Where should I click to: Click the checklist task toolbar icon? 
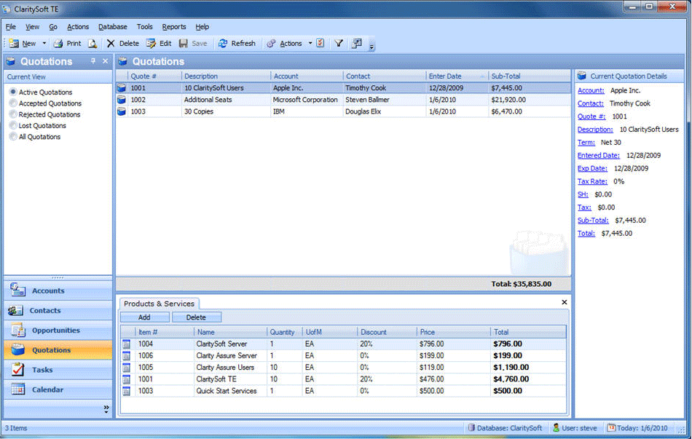tap(321, 43)
